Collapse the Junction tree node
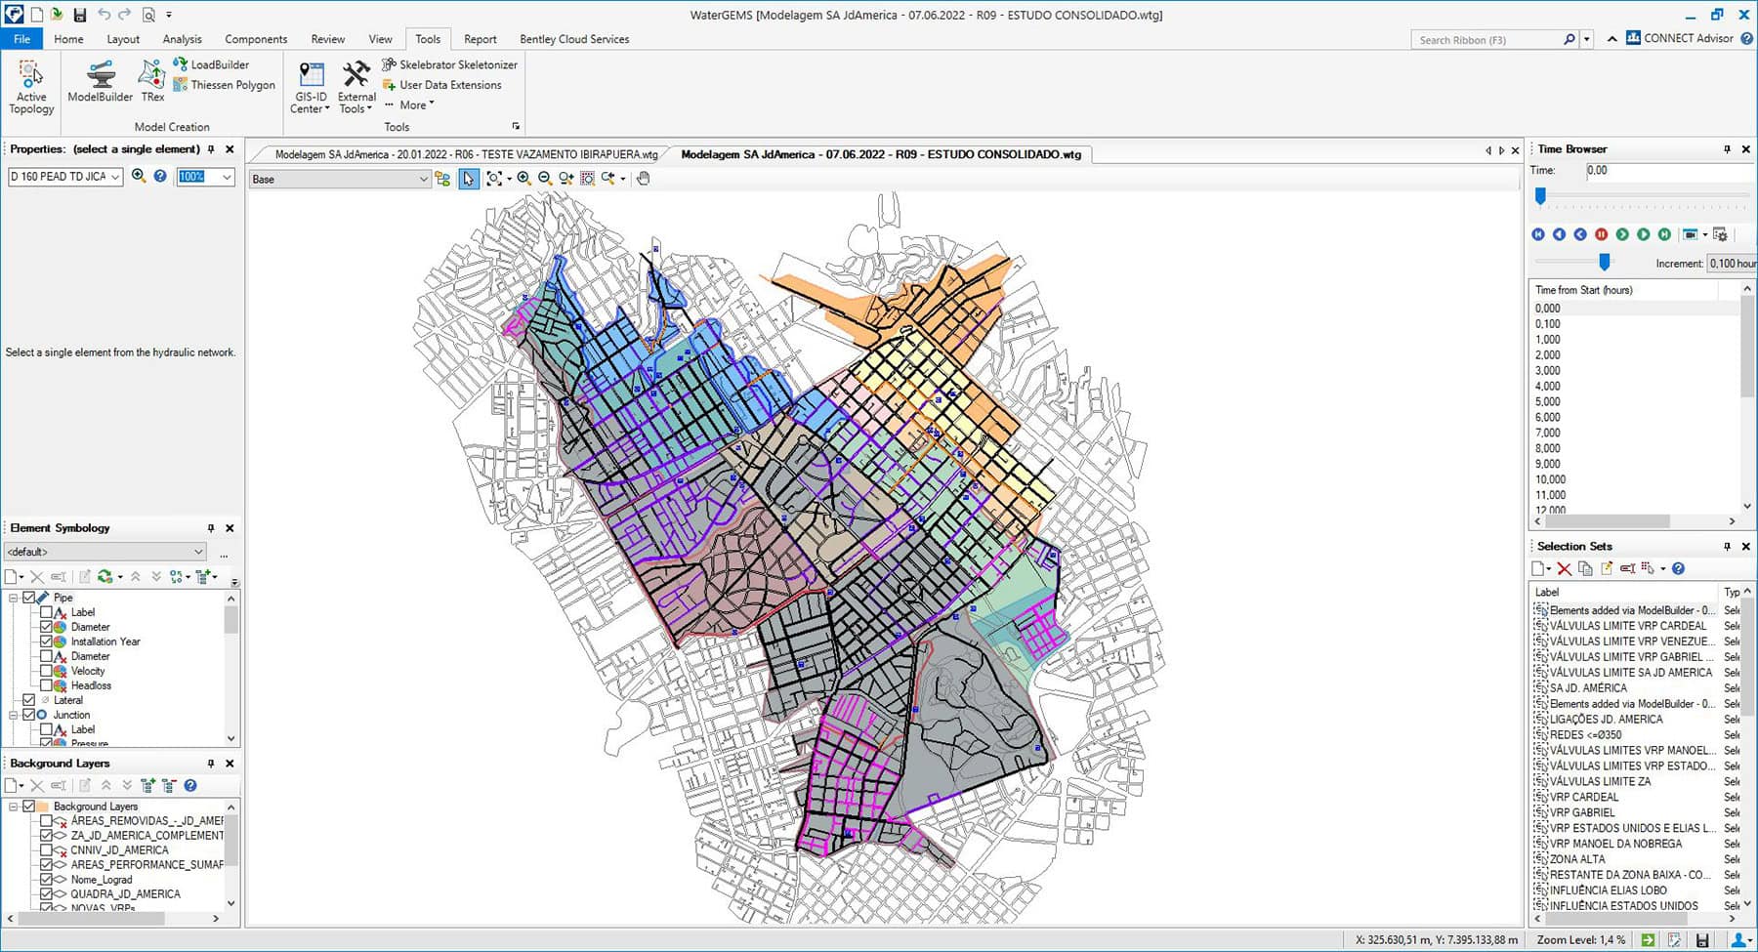 pos(14,715)
